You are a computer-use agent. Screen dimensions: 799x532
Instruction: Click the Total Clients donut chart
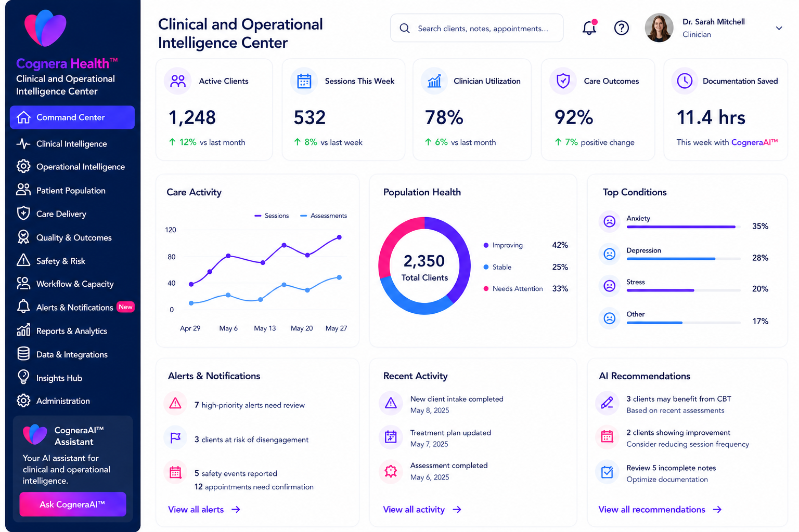coord(424,265)
